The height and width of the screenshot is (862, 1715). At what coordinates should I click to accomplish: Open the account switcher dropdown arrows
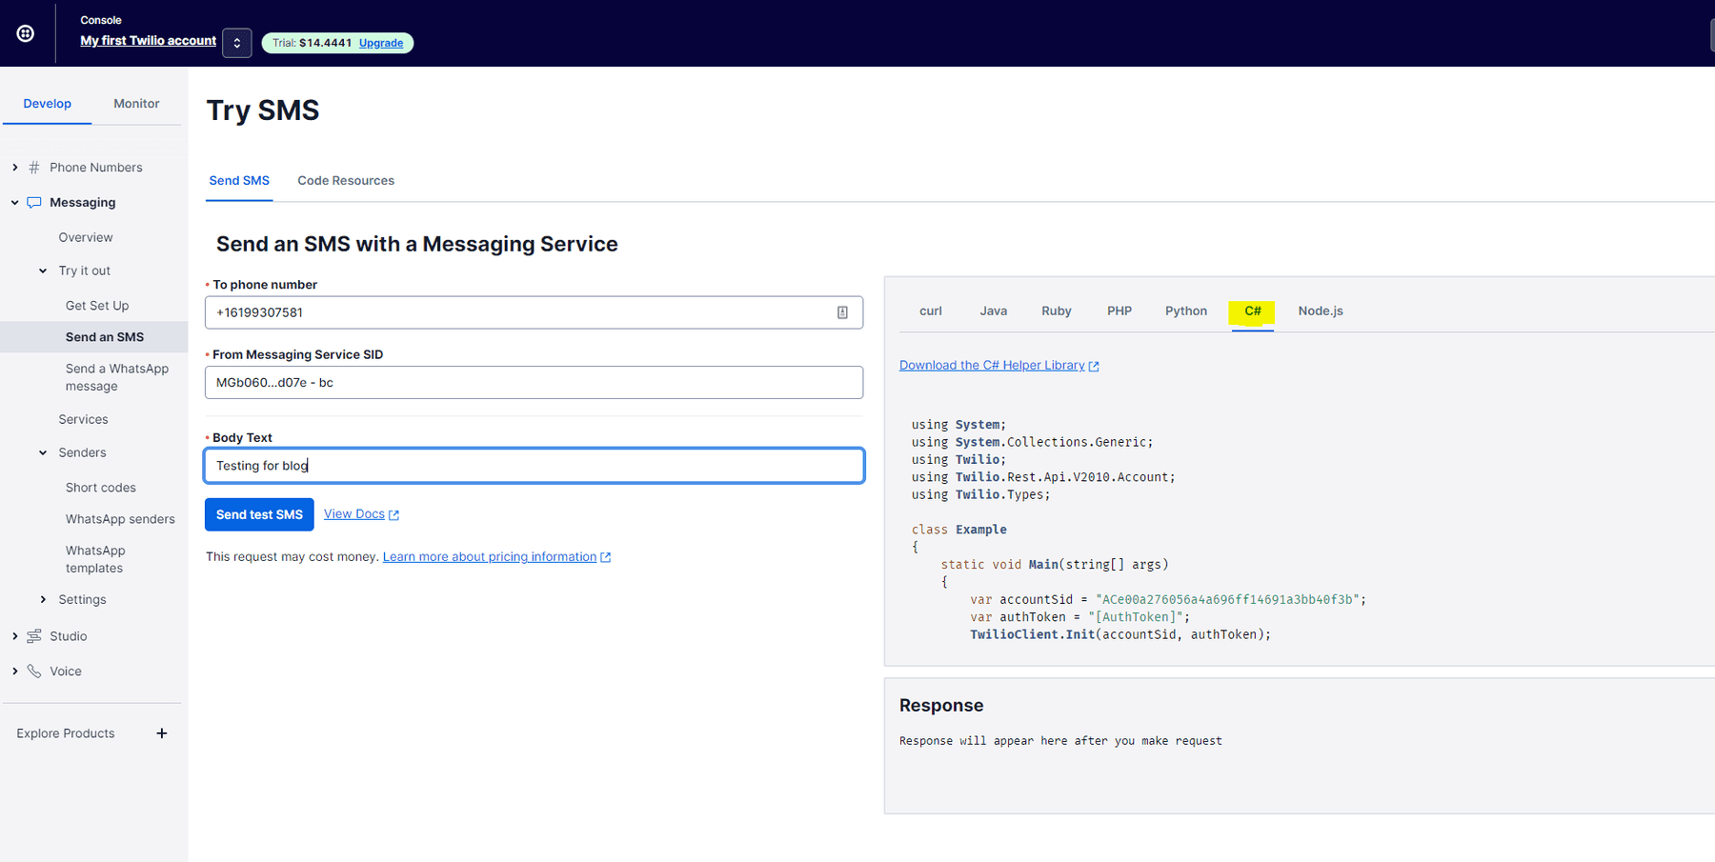(237, 43)
